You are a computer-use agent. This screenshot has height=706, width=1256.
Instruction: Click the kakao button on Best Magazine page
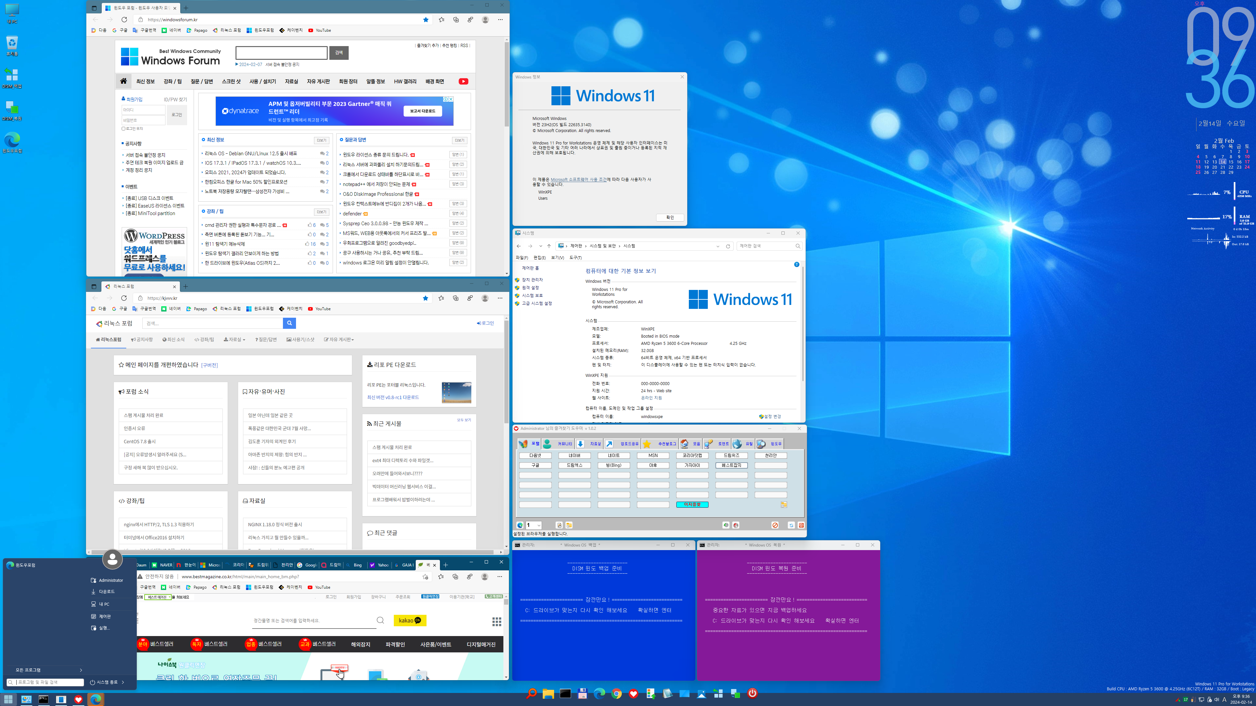[x=410, y=620]
